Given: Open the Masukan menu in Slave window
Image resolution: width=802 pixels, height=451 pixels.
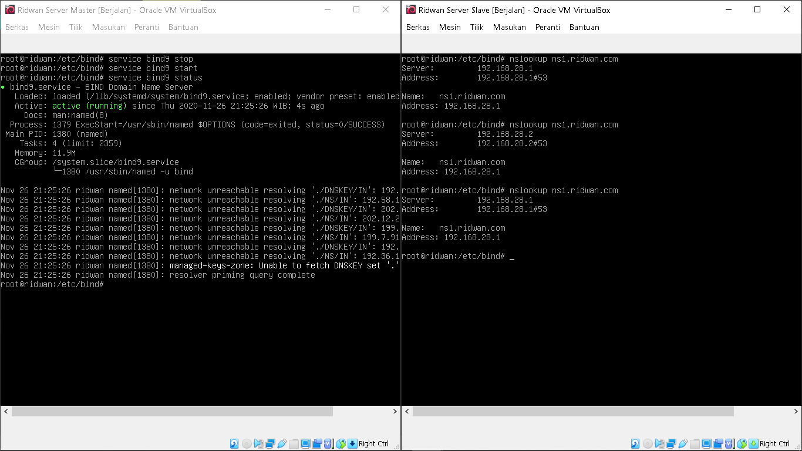Looking at the screenshot, I should [x=509, y=26].
